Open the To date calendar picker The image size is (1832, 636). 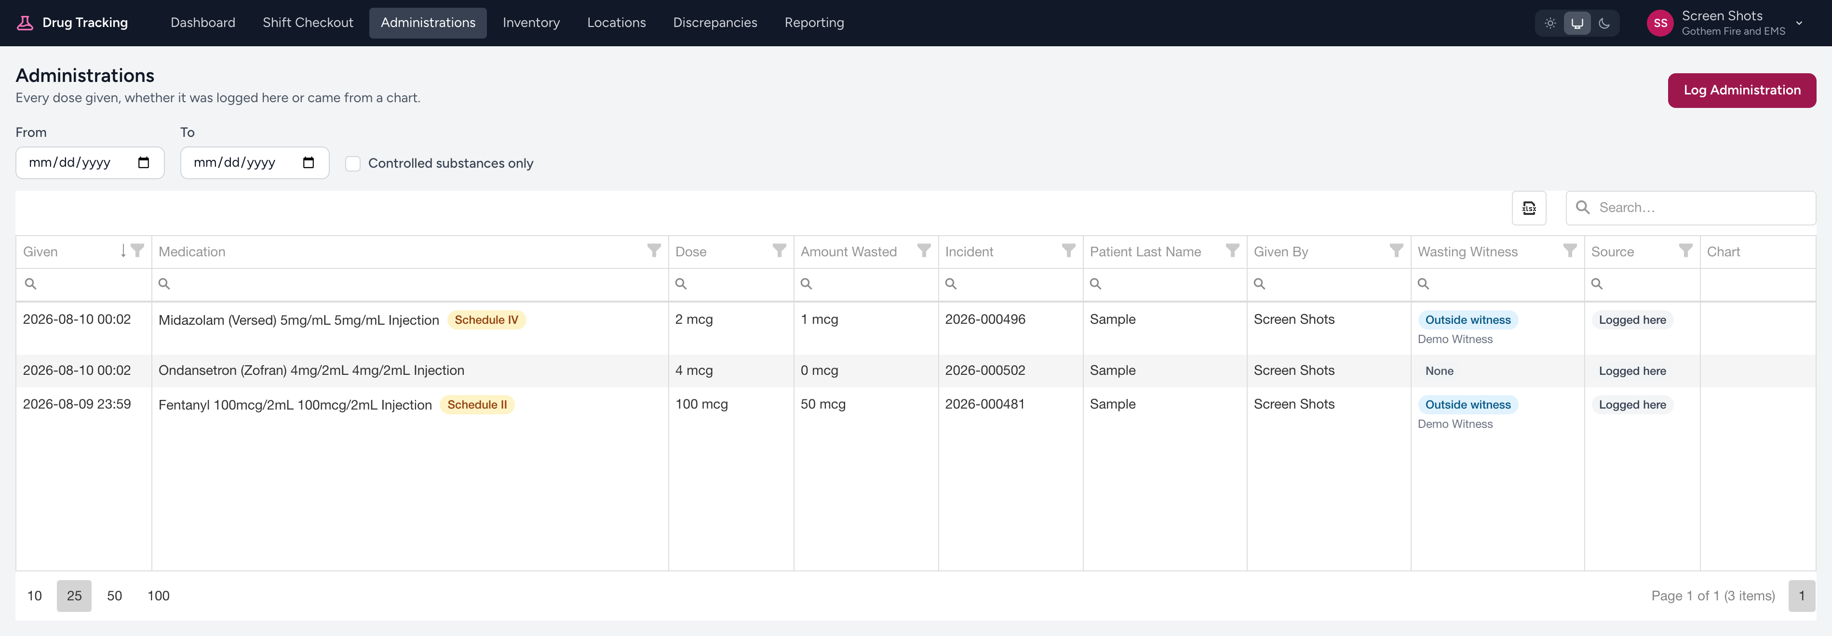(x=309, y=163)
